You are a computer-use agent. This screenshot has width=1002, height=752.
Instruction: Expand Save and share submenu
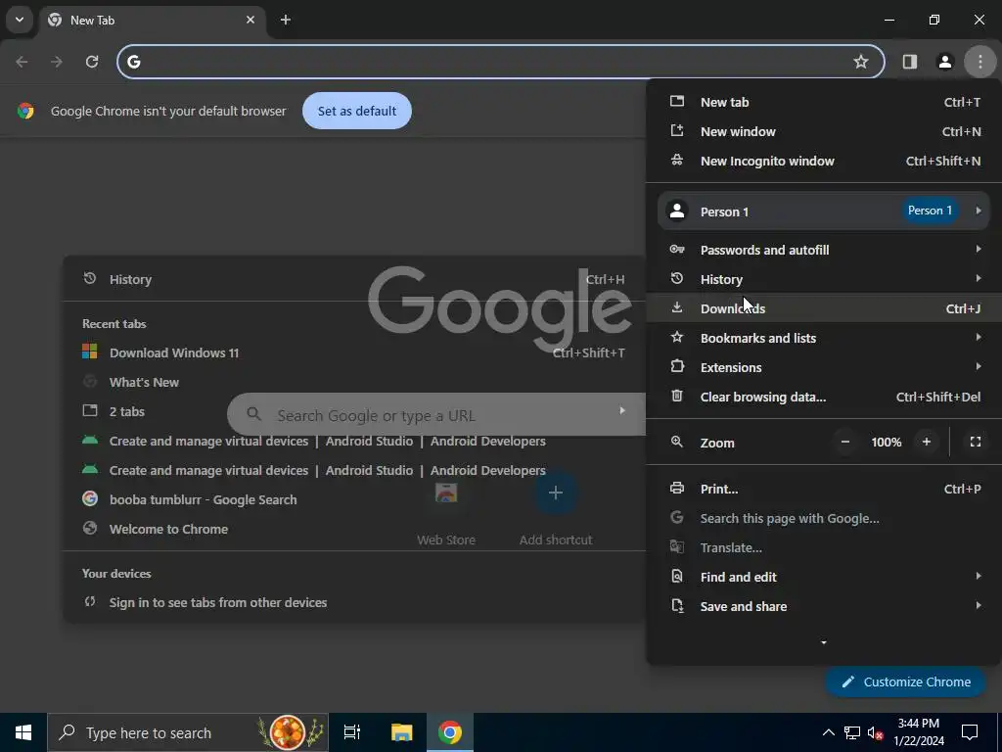[824, 607]
